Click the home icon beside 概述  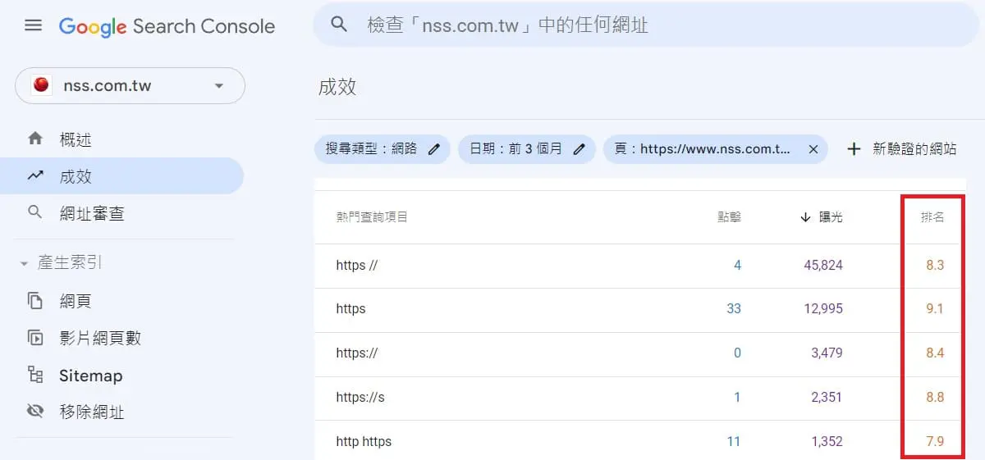point(35,139)
